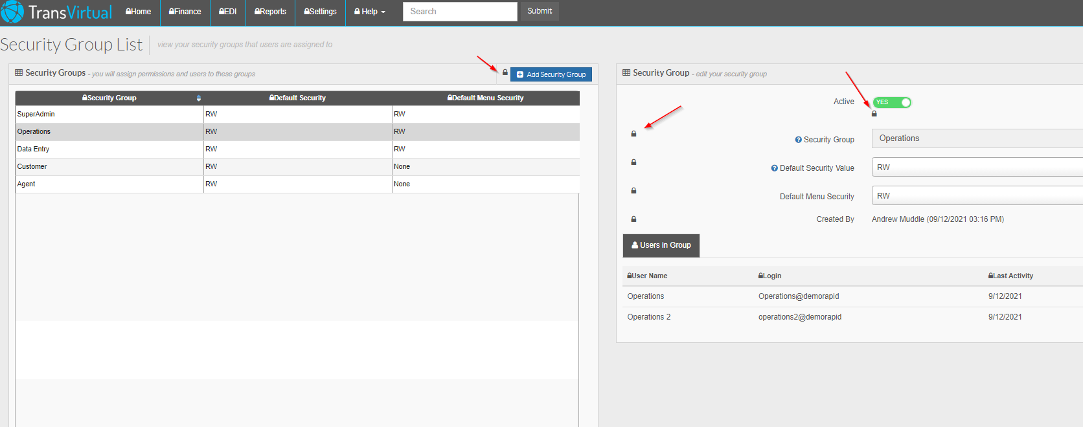Click the lock icon beside Add Security Group

pos(505,72)
